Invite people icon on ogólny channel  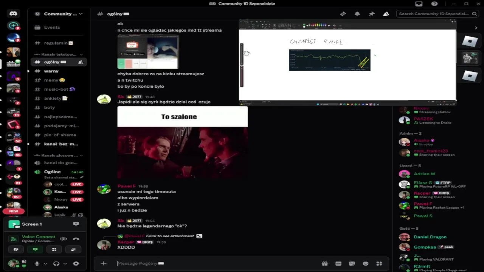click(x=81, y=62)
